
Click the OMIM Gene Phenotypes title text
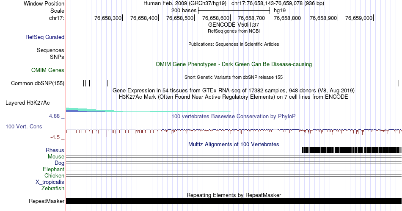click(x=234, y=64)
